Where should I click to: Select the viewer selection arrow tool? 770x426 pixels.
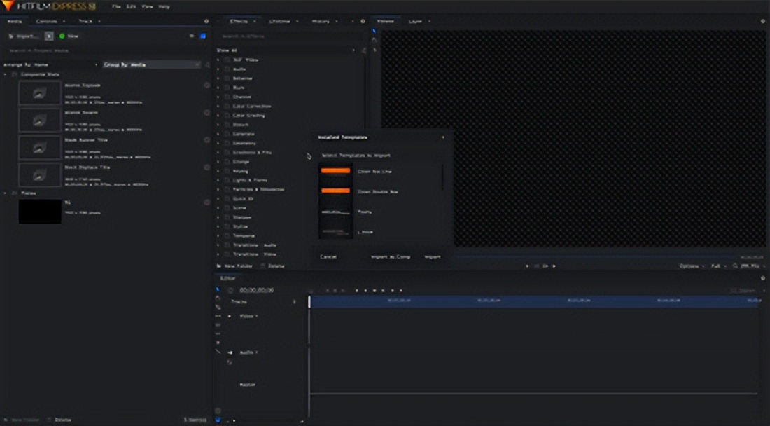click(x=374, y=31)
